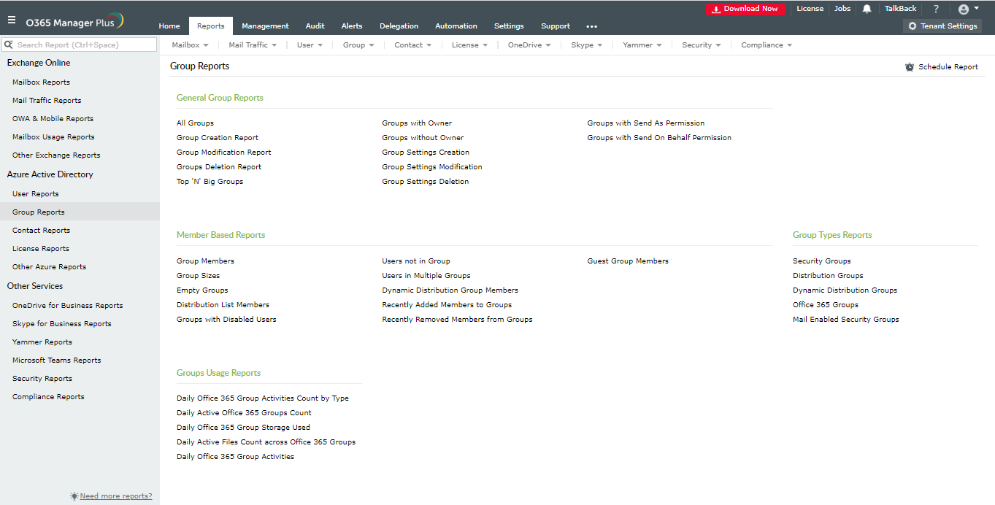Expand the Skype dropdown

(x=587, y=45)
